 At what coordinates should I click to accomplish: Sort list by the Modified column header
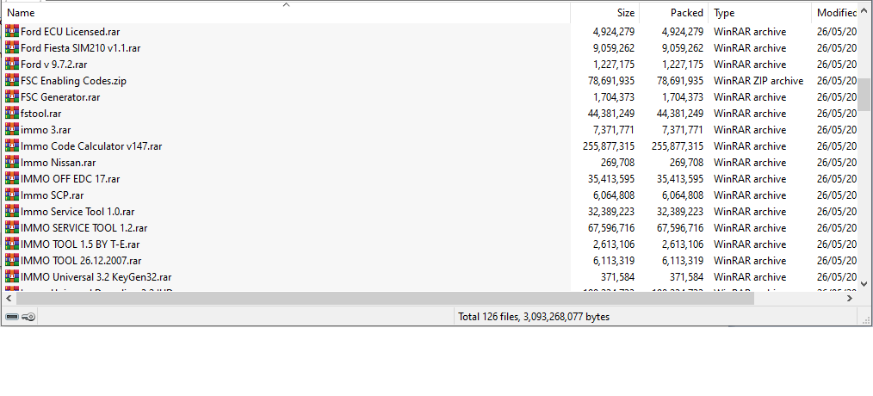[x=834, y=12]
